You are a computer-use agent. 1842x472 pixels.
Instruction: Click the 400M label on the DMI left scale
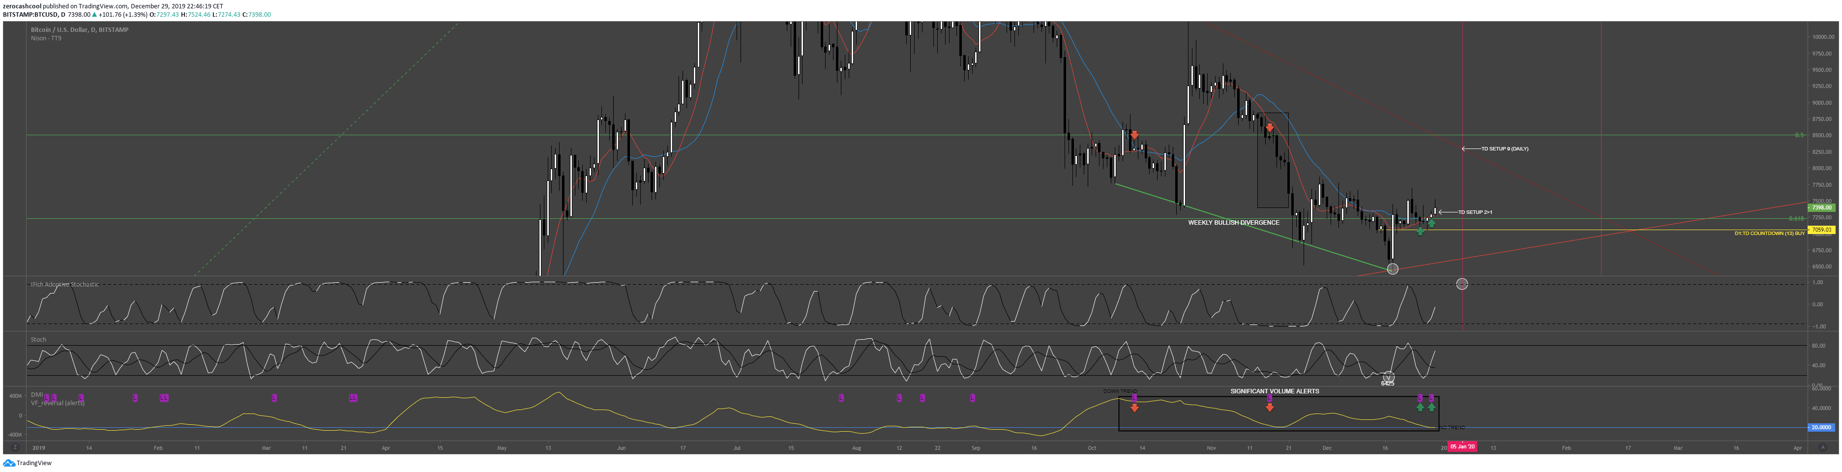[15, 395]
